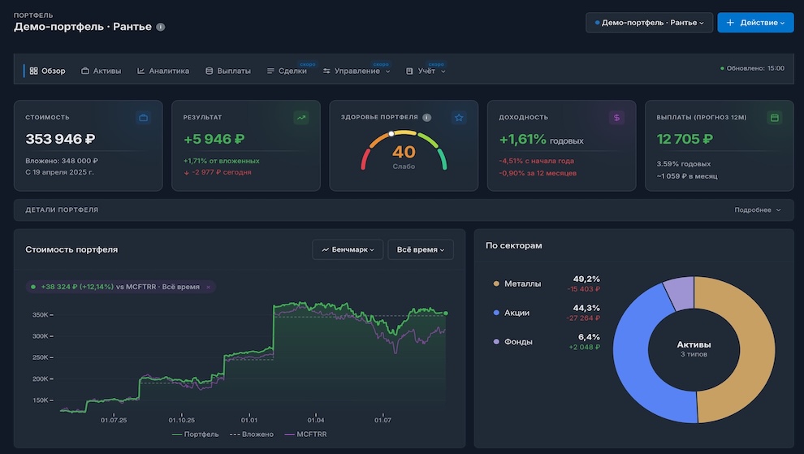This screenshot has height=454, width=804.
Task: Expand the Управление menu
Action: (x=357, y=71)
